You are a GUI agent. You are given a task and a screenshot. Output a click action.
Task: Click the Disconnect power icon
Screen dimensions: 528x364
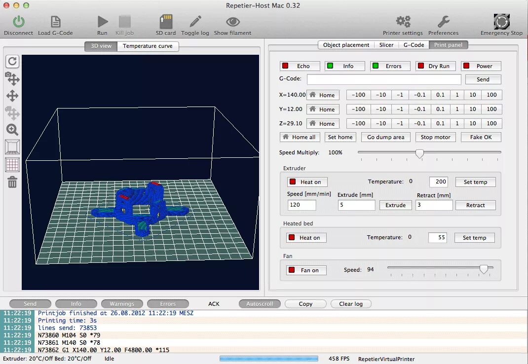pos(19,22)
